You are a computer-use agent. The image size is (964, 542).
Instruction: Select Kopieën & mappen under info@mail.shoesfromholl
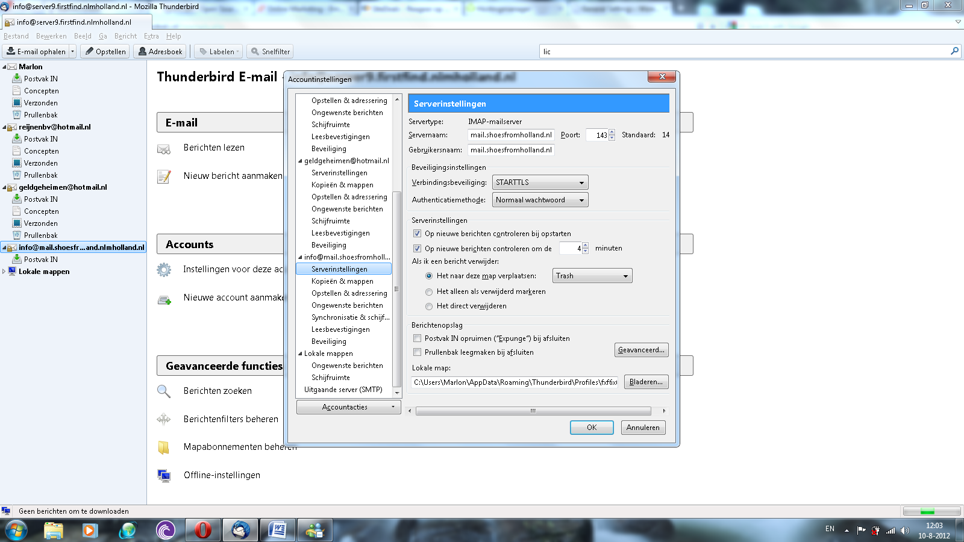point(342,281)
